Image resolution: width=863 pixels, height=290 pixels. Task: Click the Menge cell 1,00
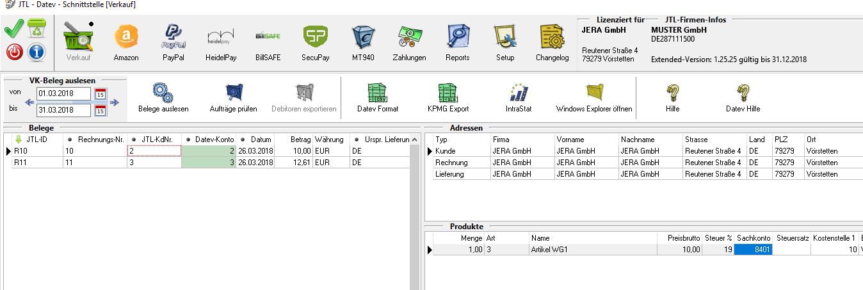[459, 250]
